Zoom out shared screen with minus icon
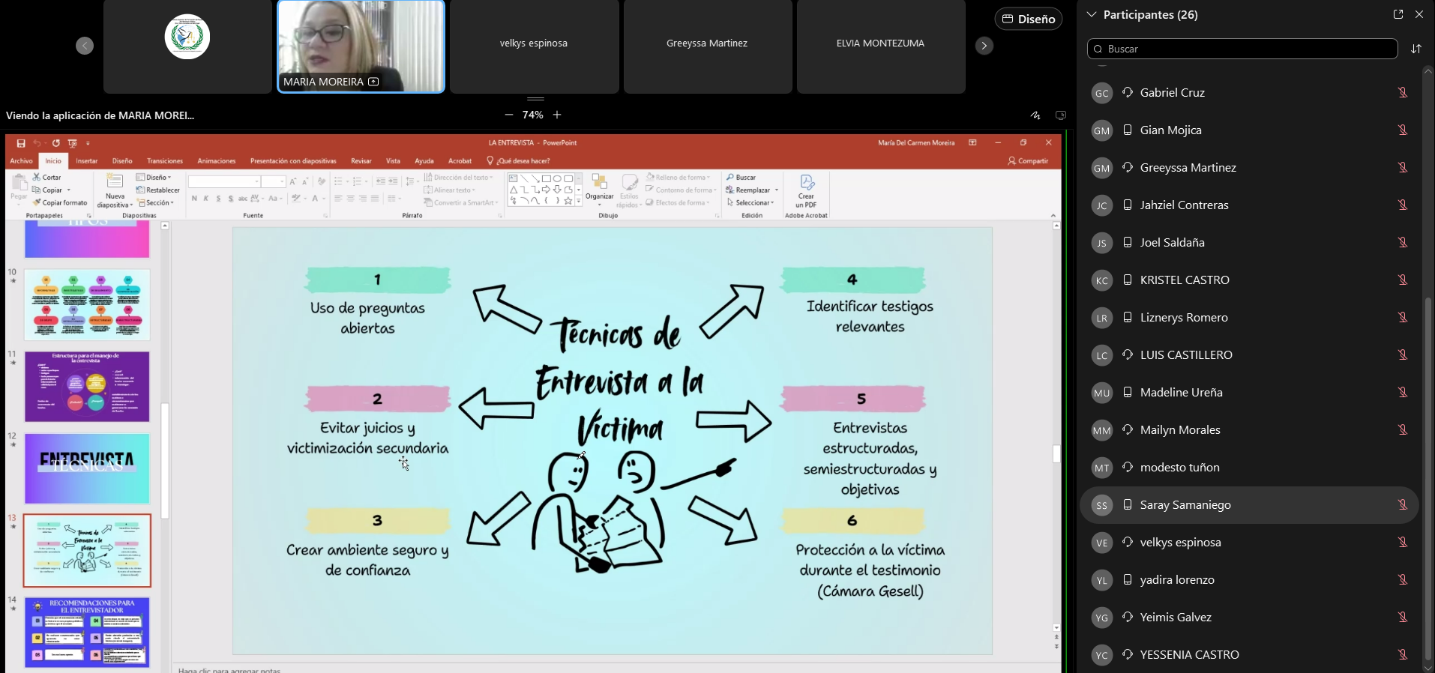Viewport: 1435px width, 673px height. (x=509, y=115)
